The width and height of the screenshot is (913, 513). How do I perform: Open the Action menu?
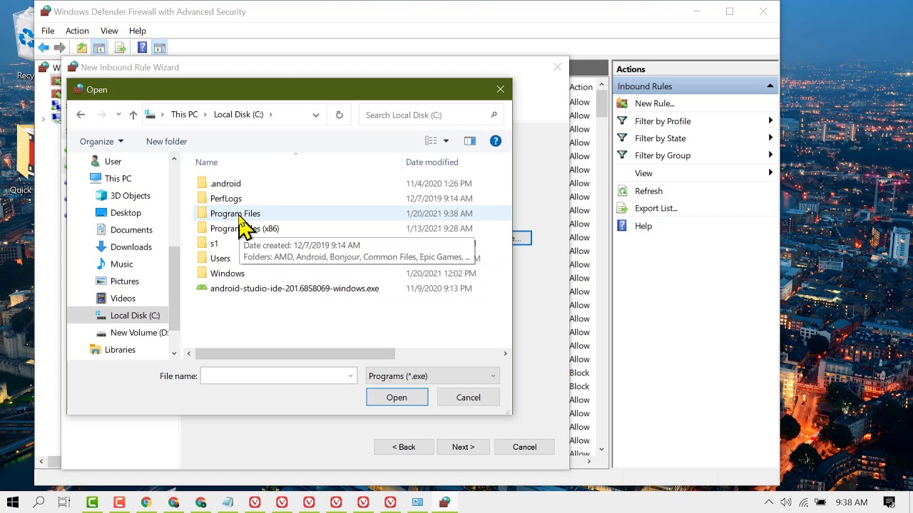77,31
